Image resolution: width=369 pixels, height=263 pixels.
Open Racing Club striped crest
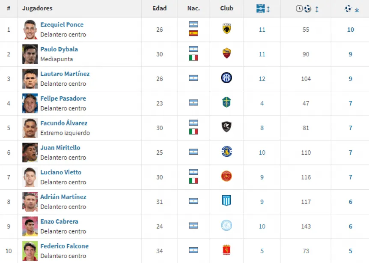(226, 200)
